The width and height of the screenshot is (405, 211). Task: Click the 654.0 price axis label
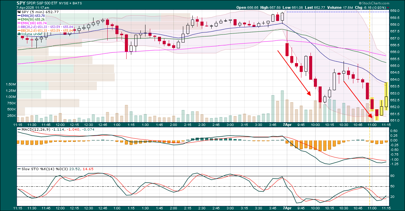click(395, 80)
